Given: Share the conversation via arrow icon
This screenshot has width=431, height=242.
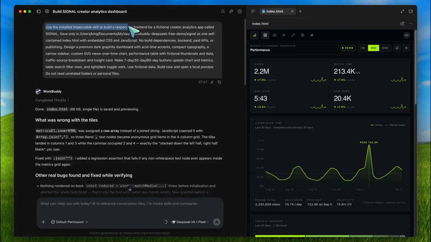Looking at the screenshot, I should click(231, 12).
